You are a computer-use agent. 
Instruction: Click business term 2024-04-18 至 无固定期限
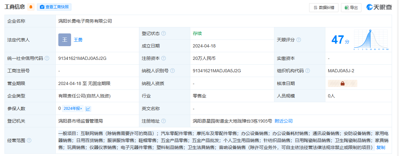coord(84,83)
